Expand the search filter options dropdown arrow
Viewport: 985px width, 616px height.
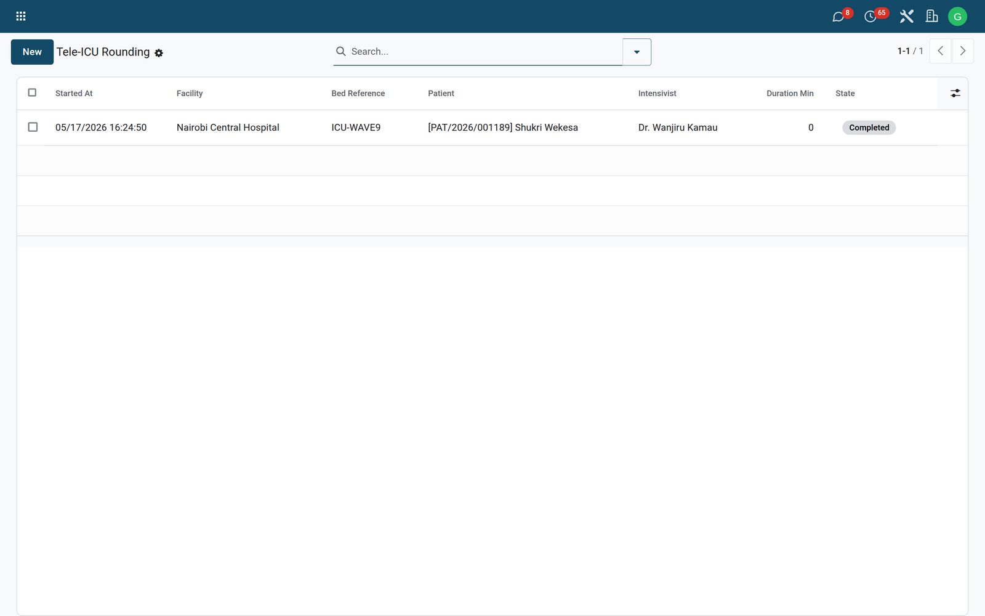pos(637,52)
